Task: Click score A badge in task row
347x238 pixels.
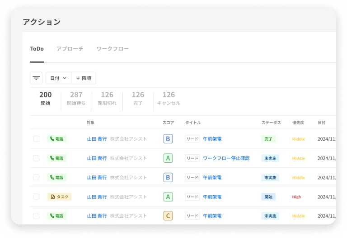Action: [x=168, y=197]
